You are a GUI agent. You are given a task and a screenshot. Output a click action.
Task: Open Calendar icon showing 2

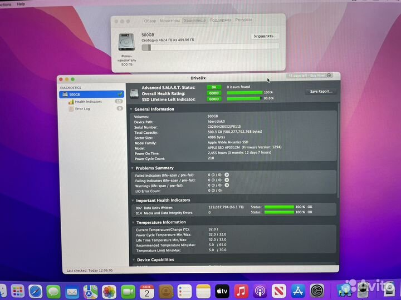tap(147, 292)
